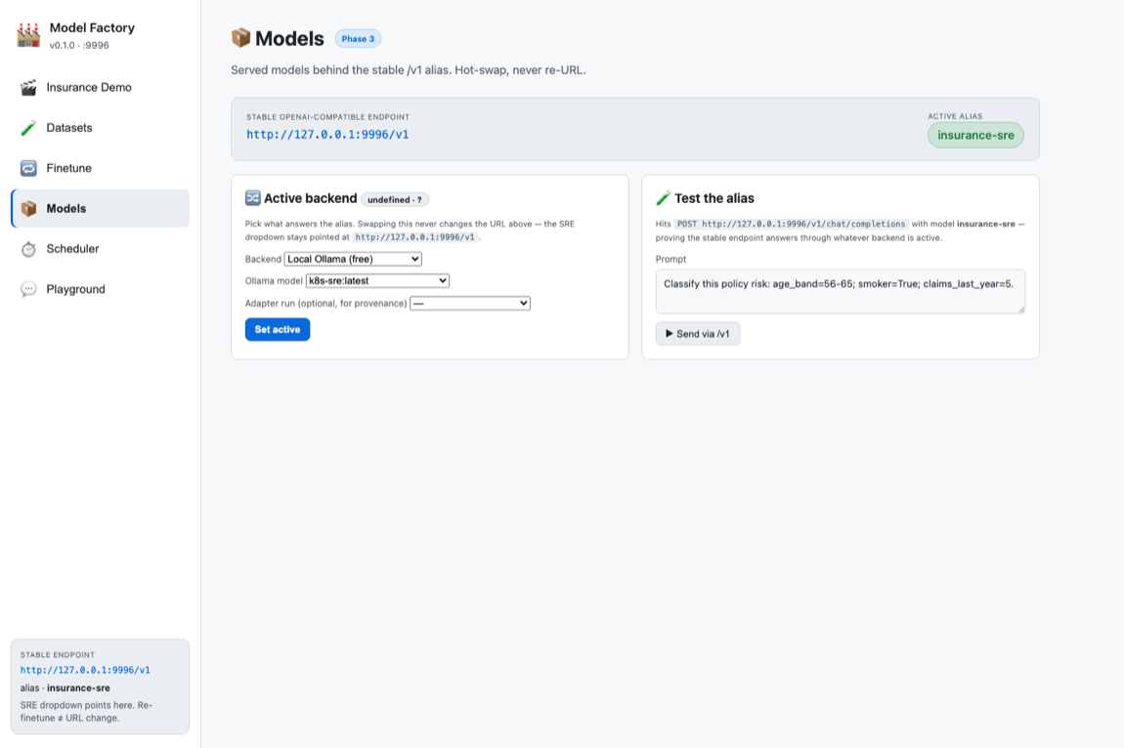
Task: Click the insurance-sre active alias badge
Action: pyautogui.click(x=975, y=136)
